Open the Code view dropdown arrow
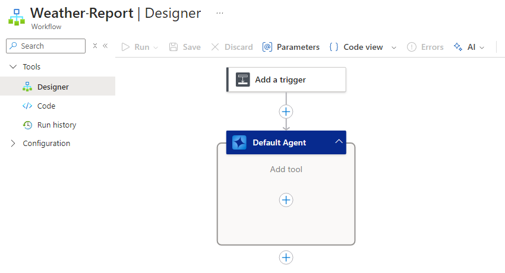This screenshot has height=273, width=505. click(x=393, y=47)
